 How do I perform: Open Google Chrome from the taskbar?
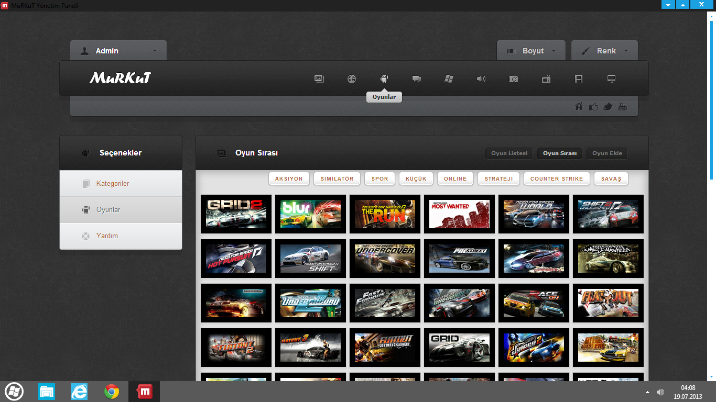coord(112,392)
